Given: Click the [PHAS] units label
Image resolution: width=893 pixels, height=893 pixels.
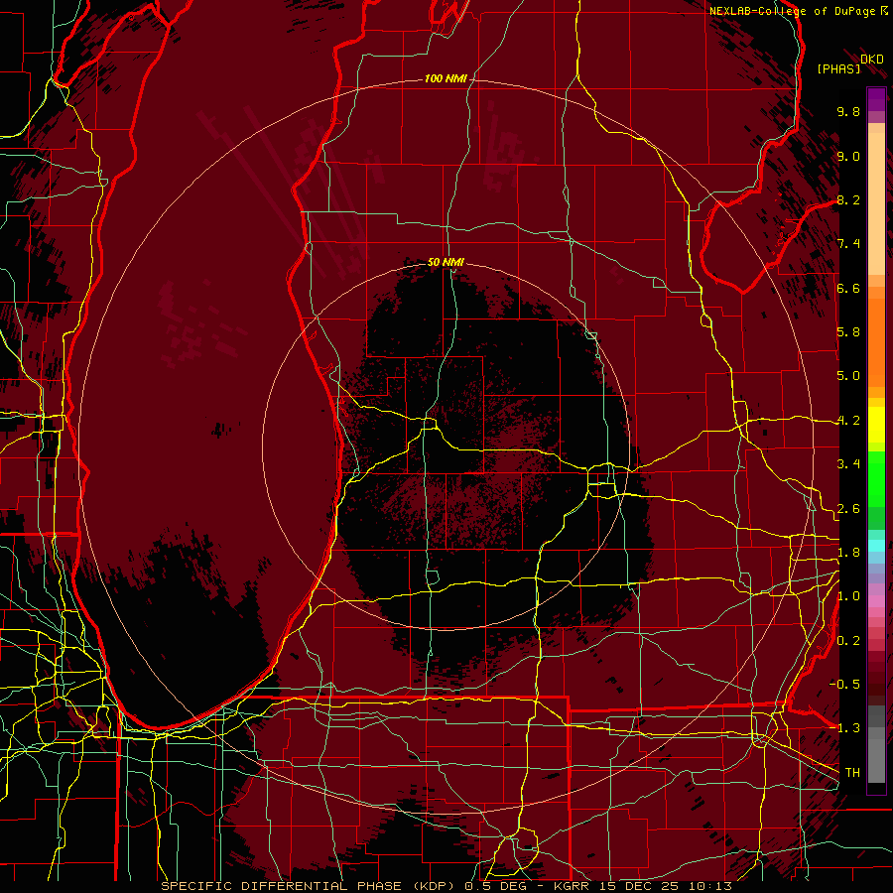Looking at the screenshot, I should (838, 68).
